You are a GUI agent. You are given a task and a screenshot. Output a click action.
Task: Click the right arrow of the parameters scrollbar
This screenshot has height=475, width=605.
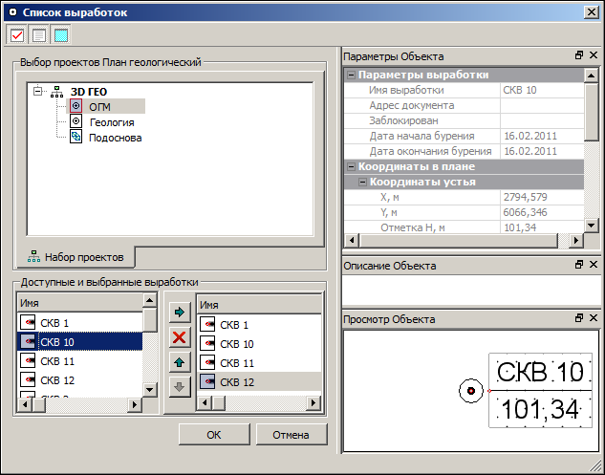click(576, 241)
